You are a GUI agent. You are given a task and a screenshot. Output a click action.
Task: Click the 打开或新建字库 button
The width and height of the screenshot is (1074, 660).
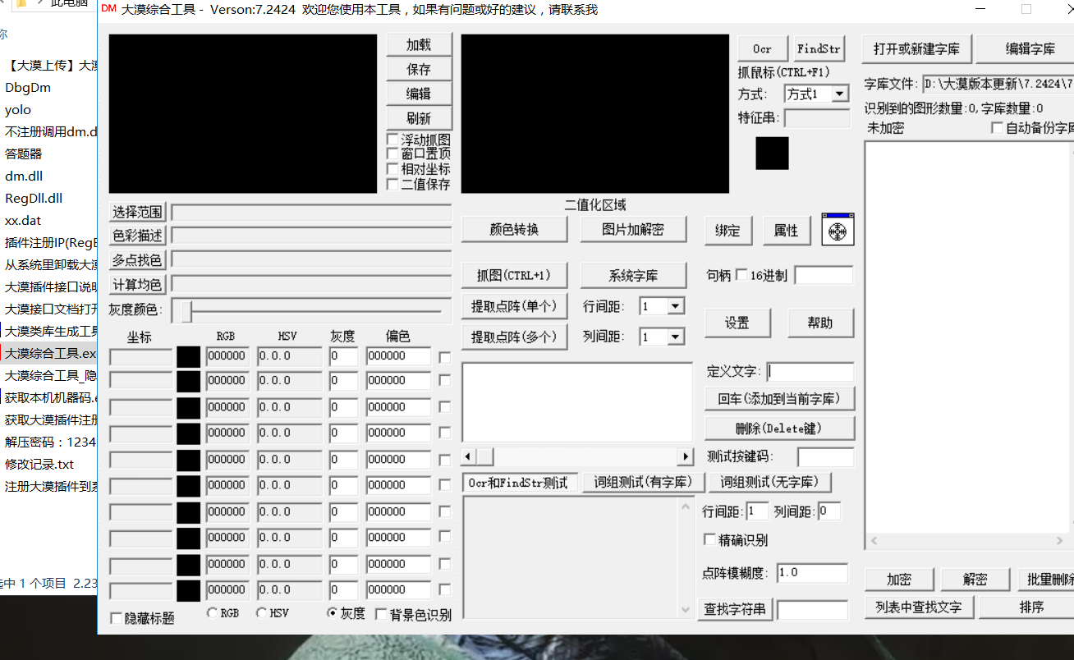click(x=917, y=49)
